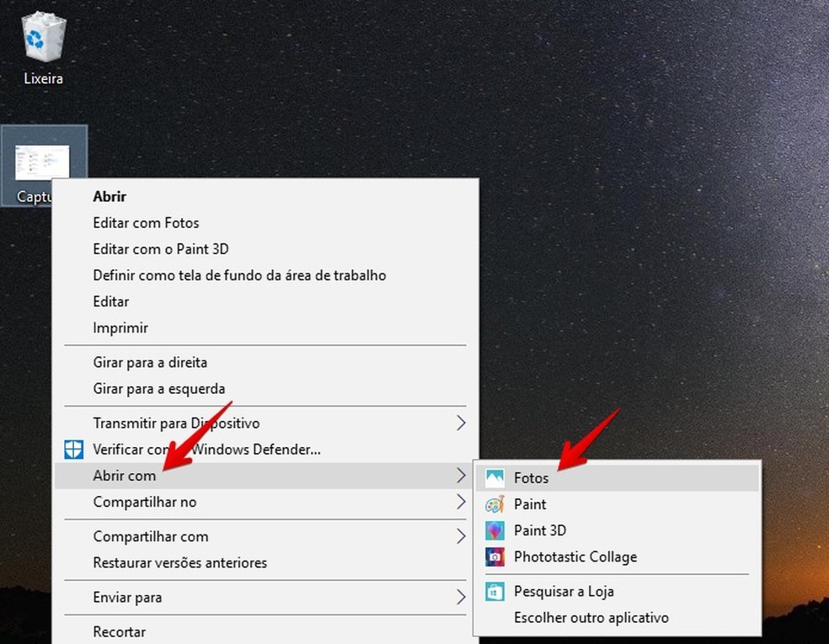
Task: Select the Captura file icon on desktop
Action: pos(43,160)
